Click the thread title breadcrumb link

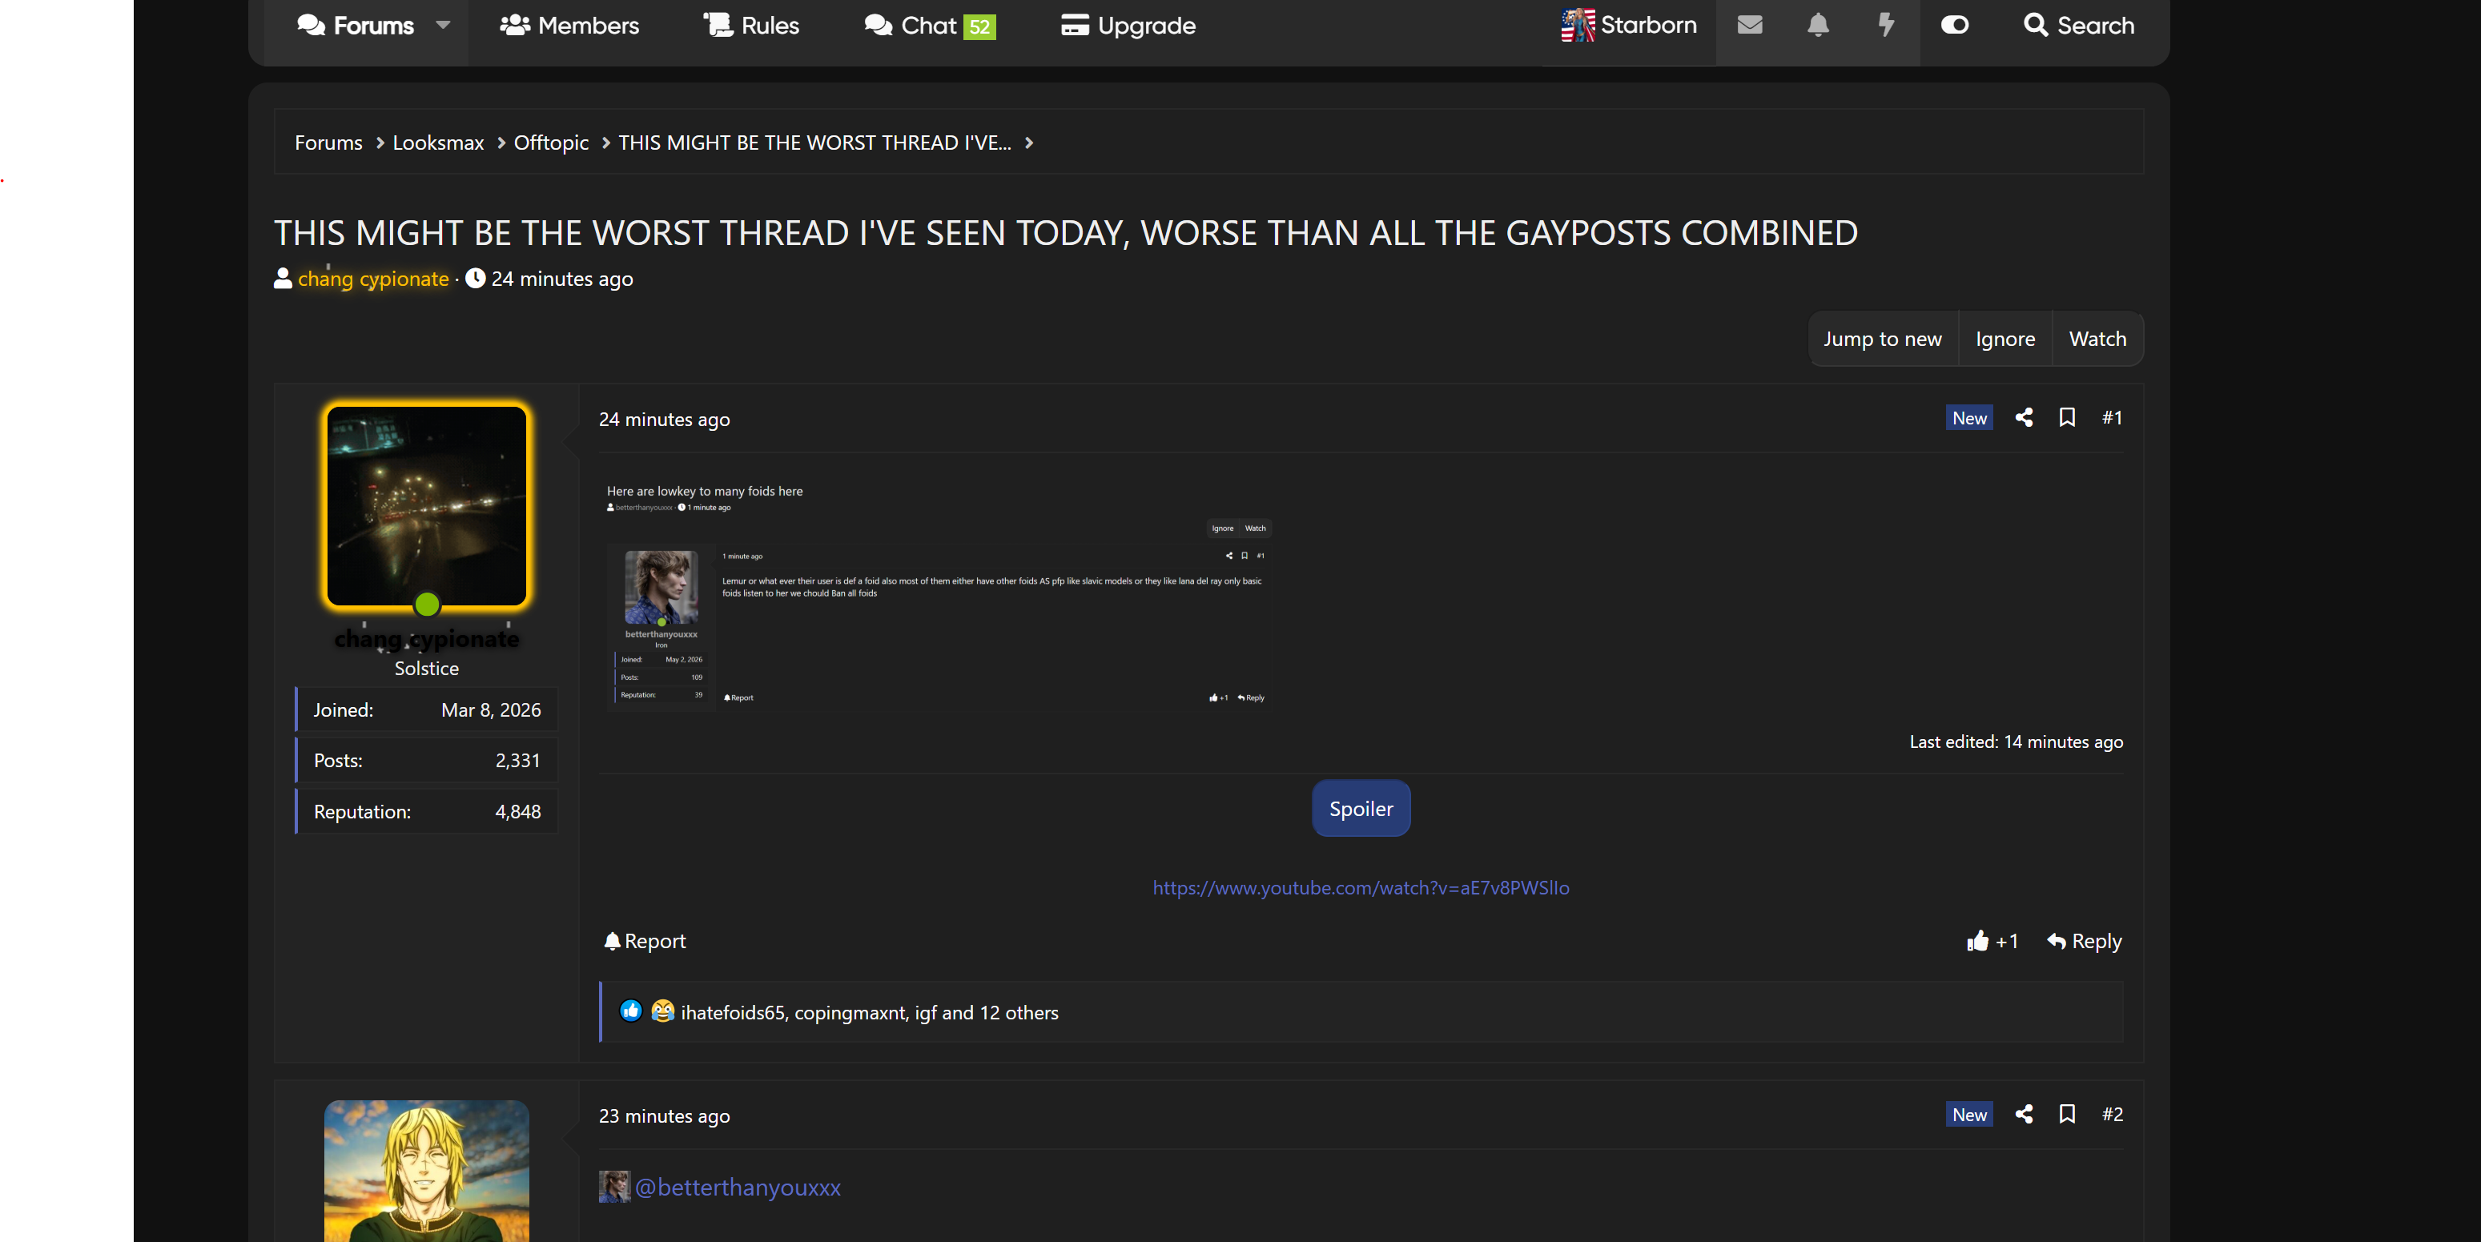pos(814,143)
